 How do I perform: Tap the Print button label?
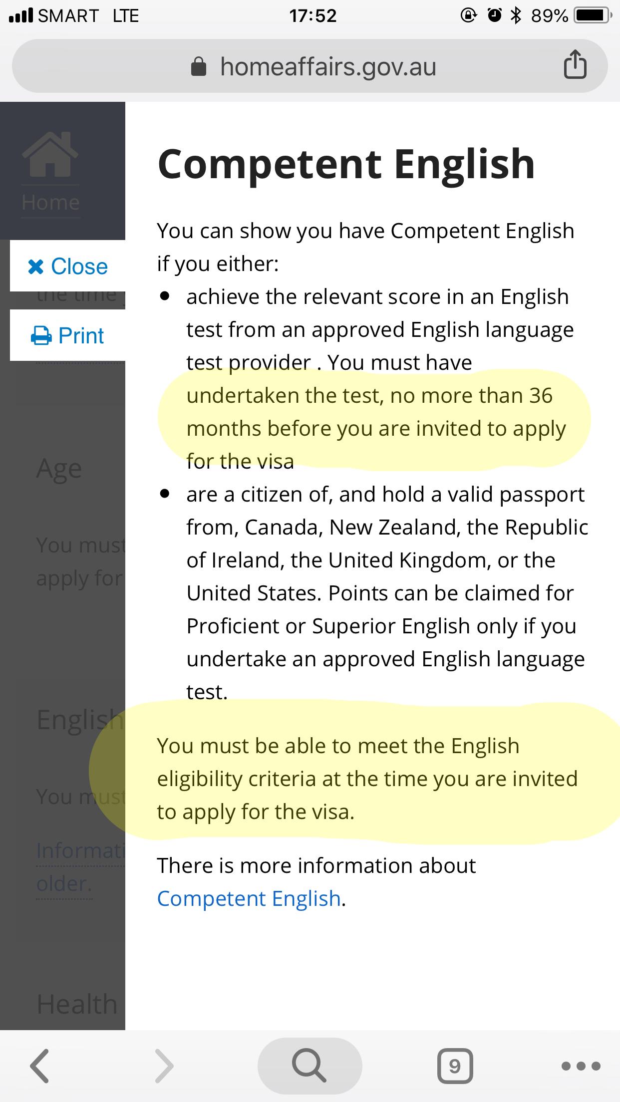(x=81, y=336)
